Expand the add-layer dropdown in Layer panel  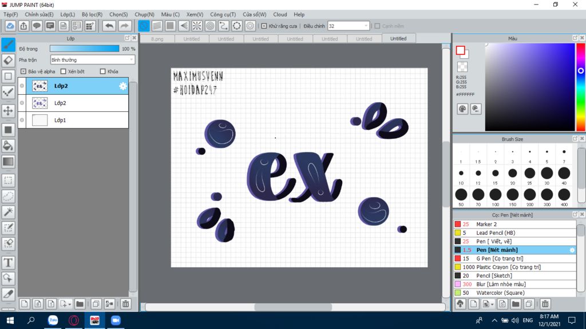pyautogui.click(x=69, y=304)
